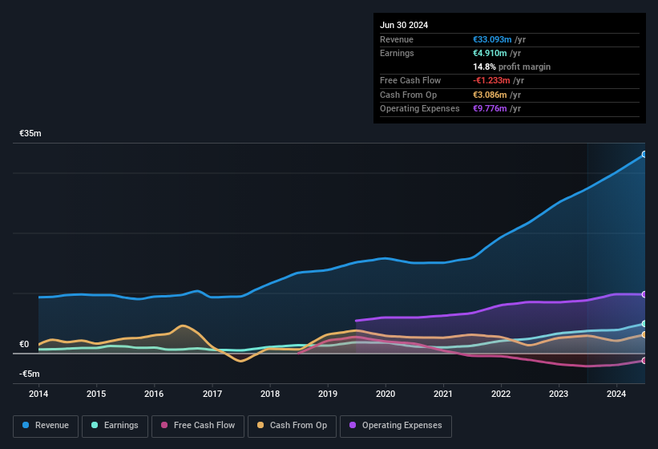The height and width of the screenshot is (449, 658).
Task: Toggle the Earnings legend series
Action: point(115,426)
